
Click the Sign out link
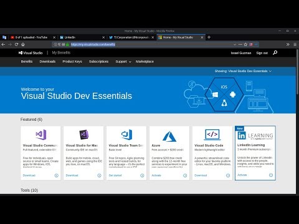262,53
